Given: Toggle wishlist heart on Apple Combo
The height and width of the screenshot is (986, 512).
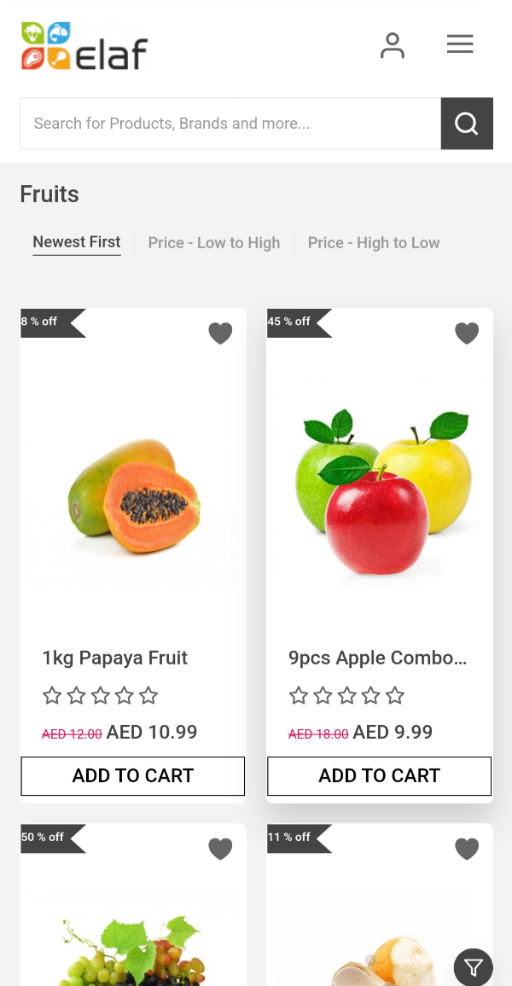Looking at the screenshot, I should pos(467,333).
